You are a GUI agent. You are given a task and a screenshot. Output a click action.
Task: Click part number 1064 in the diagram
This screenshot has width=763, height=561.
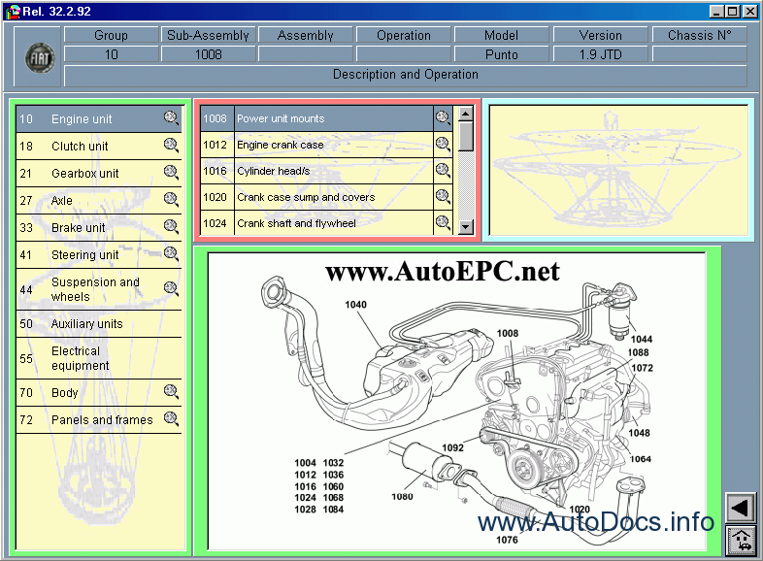[641, 459]
